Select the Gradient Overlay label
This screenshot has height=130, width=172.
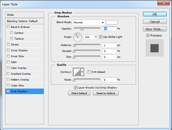tap(21, 74)
